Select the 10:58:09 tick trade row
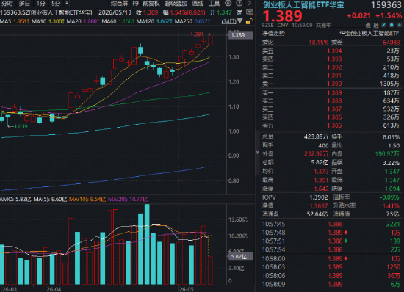404x292 pixels. coord(331,284)
